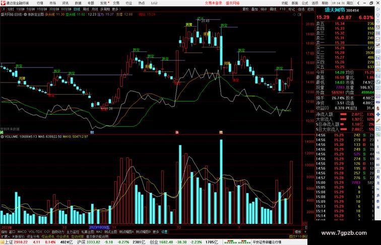Open the 公式 menu
This screenshot has height=245, width=381.
click(x=305, y=3)
